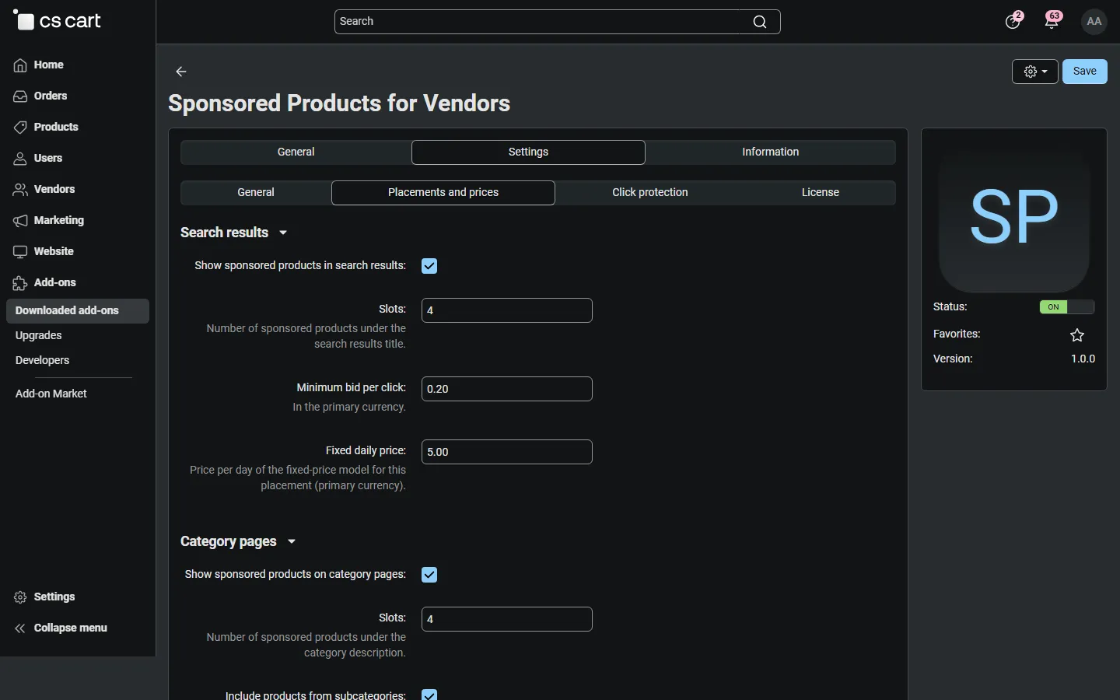Click the Website monitor icon
Viewport: 1120px width, 700px height.
click(20, 252)
